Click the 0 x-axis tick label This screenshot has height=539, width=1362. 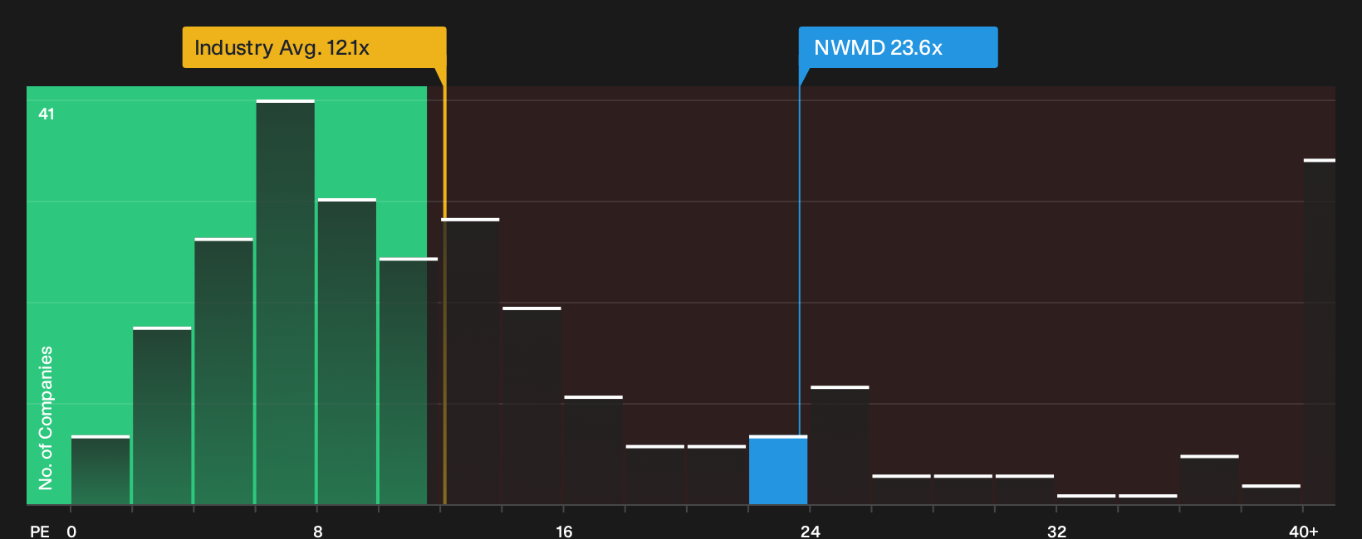(71, 531)
